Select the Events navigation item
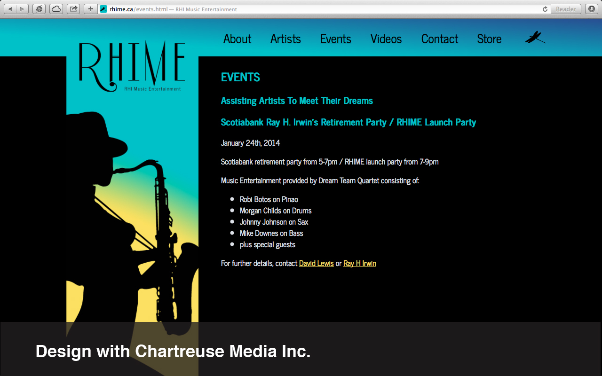 coord(335,39)
